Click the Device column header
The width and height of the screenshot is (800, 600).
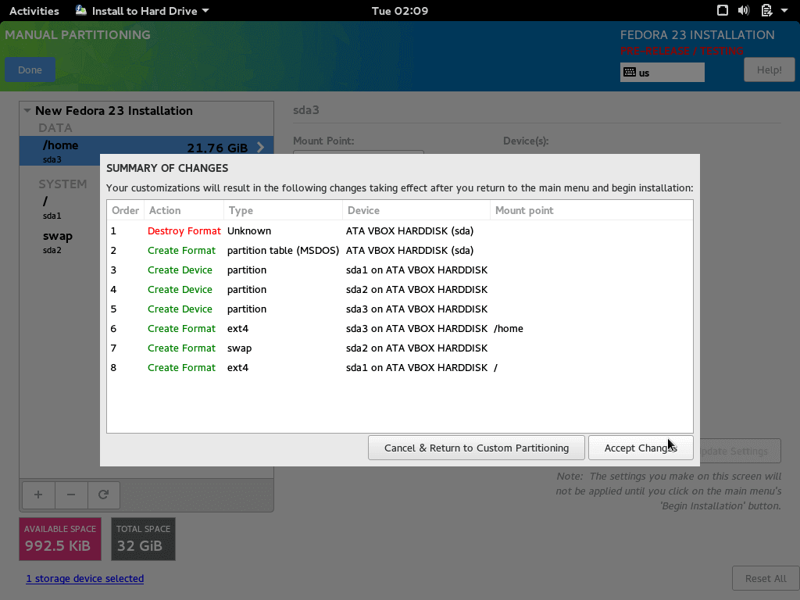click(x=416, y=210)
